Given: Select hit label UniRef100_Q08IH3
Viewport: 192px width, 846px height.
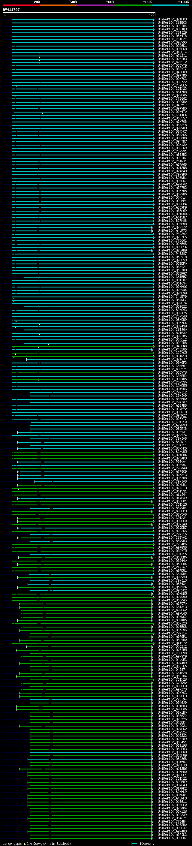Looking at the screenshot, I should pyautogui.click(x=172, y=59).
